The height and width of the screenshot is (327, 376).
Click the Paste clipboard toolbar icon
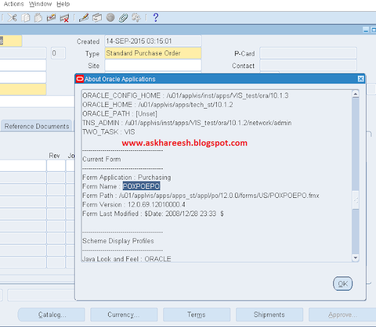[x=38, y=18]
